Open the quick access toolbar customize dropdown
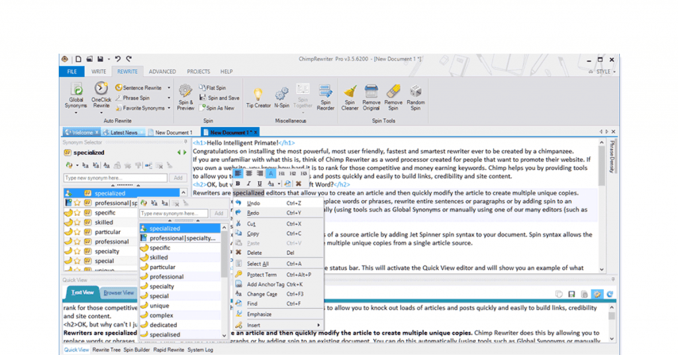678x355 pixels. point(109,59)
